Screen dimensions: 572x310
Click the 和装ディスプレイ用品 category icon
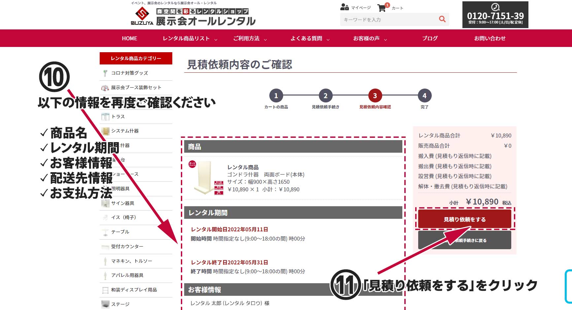pos(105,290)
